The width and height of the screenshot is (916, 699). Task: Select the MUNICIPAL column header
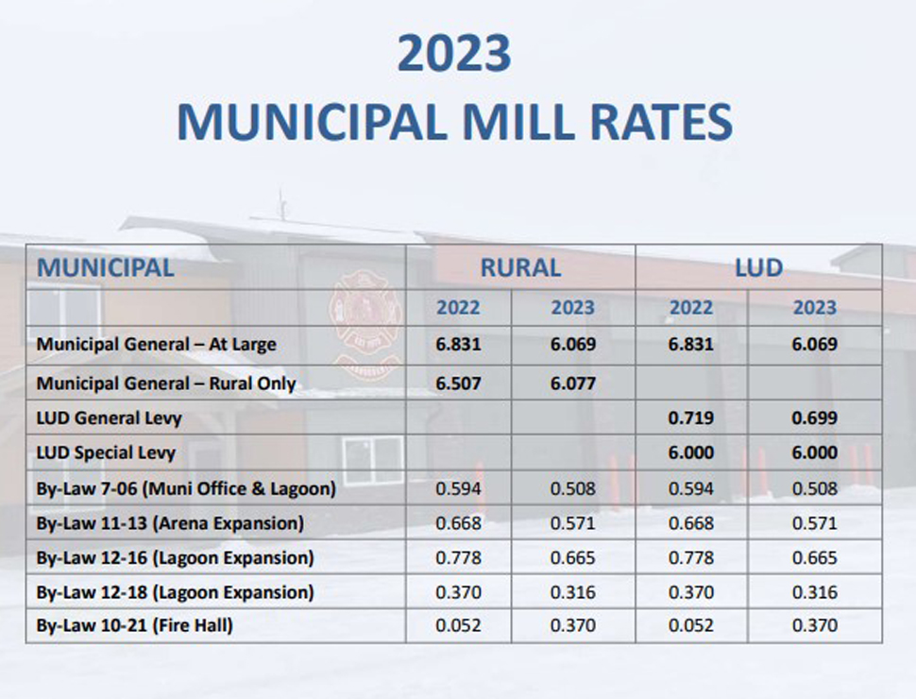click(x=105, y=267)
